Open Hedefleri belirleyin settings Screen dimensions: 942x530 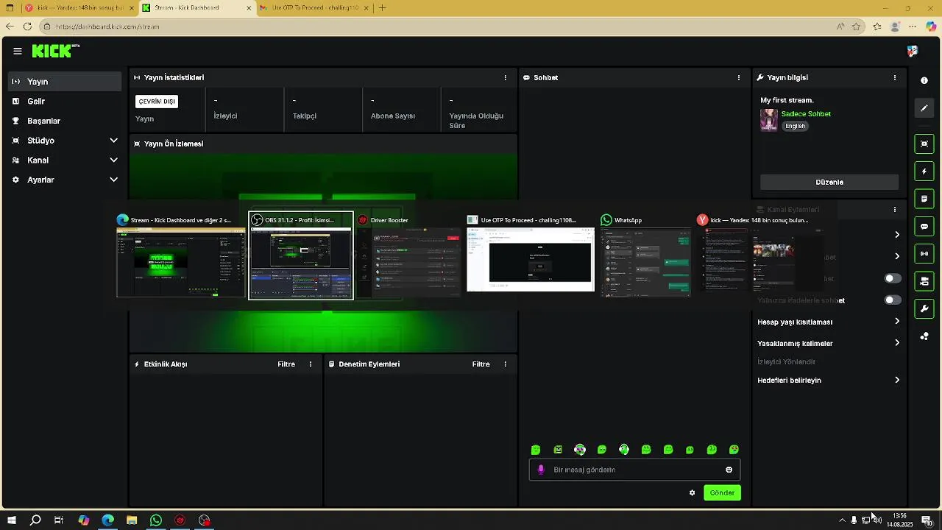click(x=829, y=381)
